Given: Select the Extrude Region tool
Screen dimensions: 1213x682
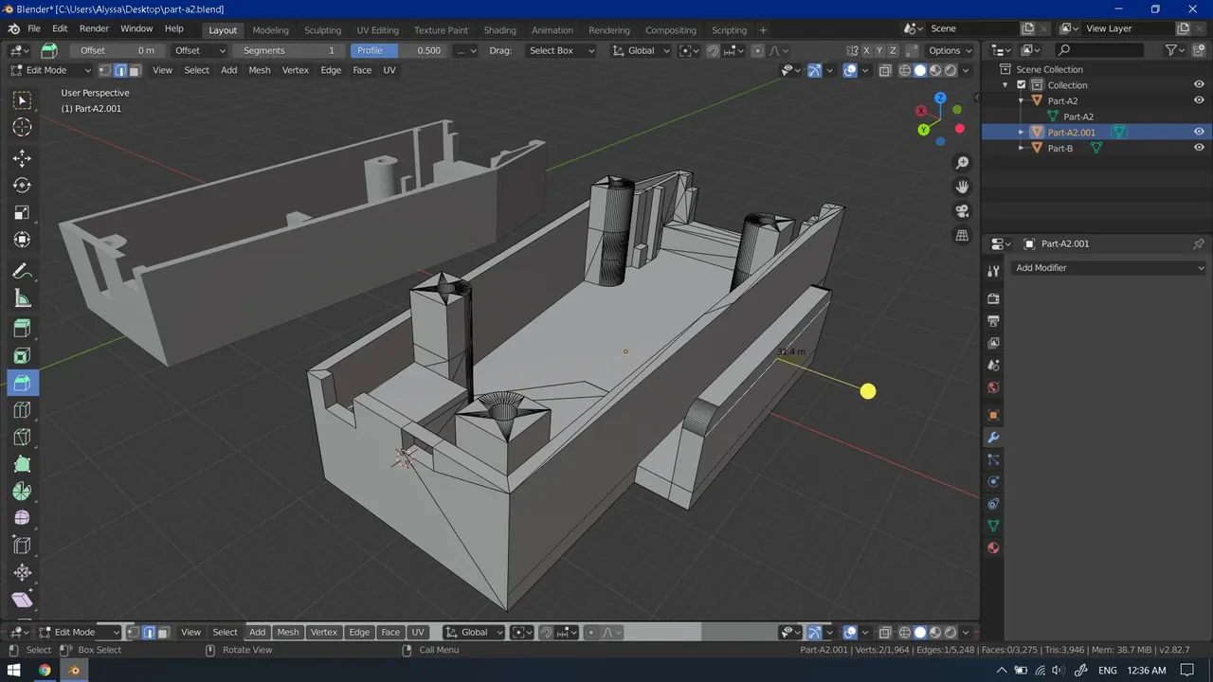Looking at the screenshot, I should (x=23, y=328).
